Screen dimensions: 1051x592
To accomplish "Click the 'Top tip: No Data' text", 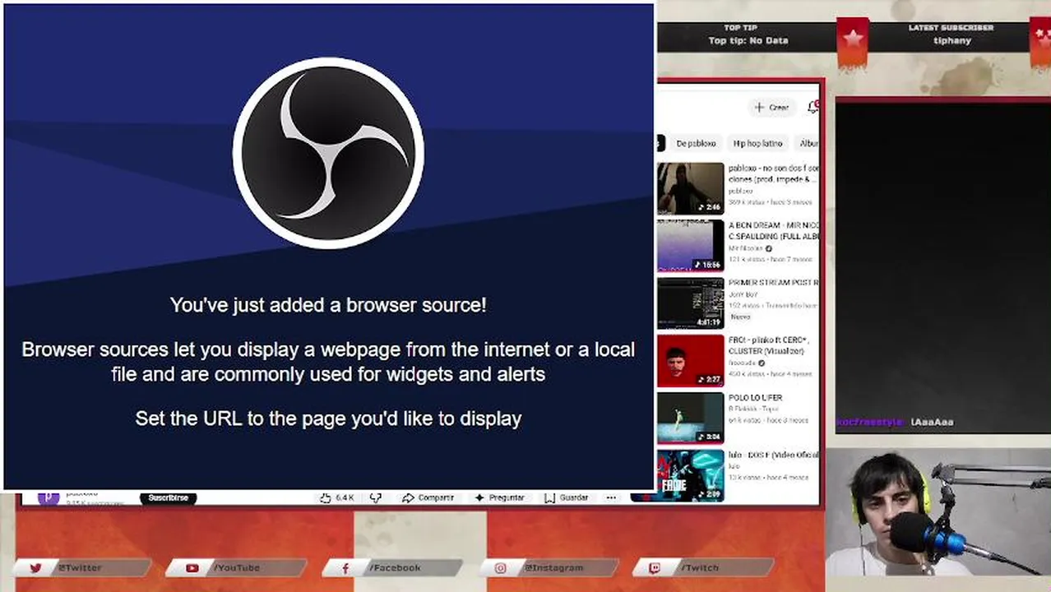I will point(748,40).
